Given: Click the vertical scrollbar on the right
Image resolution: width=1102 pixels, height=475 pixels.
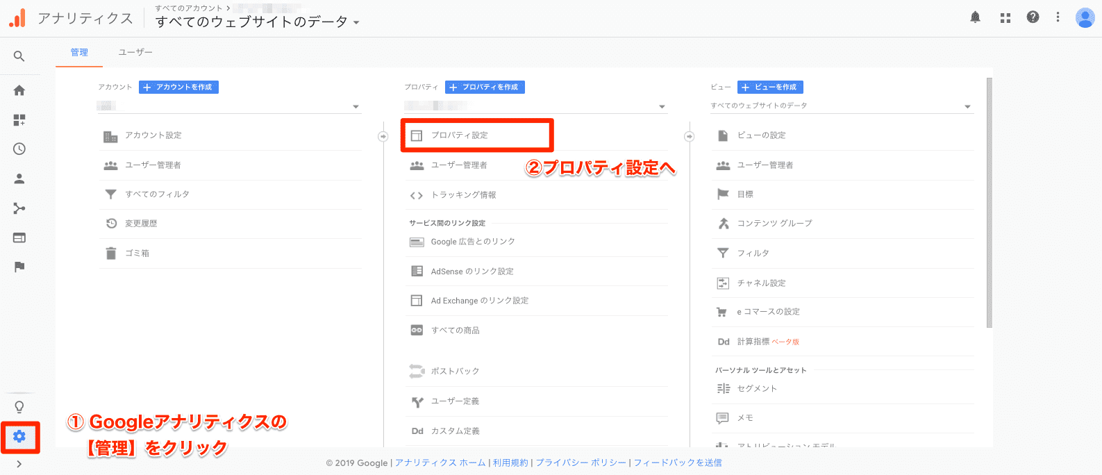Looking at the screenshot, I should click(990, 202).
